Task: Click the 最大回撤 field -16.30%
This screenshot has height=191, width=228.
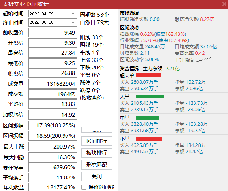Action: (53, 157)
